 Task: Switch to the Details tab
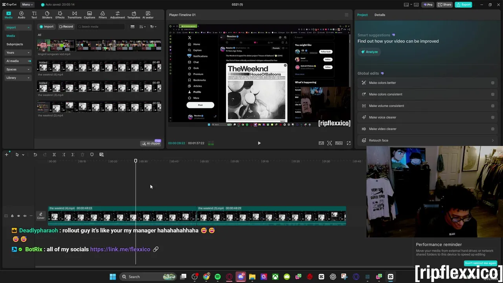click(x=380, y=15)
